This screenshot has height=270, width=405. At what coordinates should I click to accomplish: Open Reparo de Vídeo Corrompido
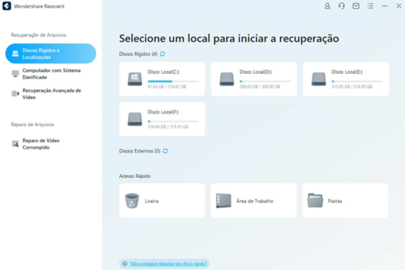pos(40,144)
